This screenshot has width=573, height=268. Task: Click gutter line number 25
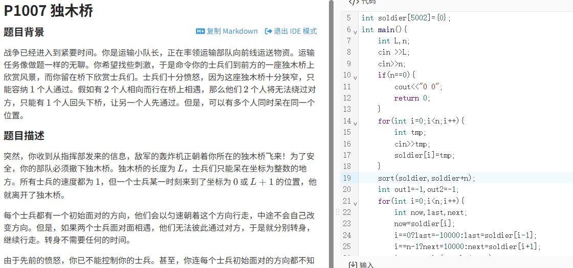[347, 247]
